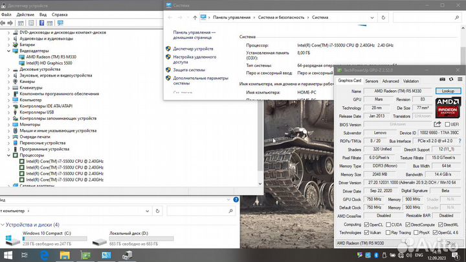Open the Файл menu in Device Manager

point(6,14)
